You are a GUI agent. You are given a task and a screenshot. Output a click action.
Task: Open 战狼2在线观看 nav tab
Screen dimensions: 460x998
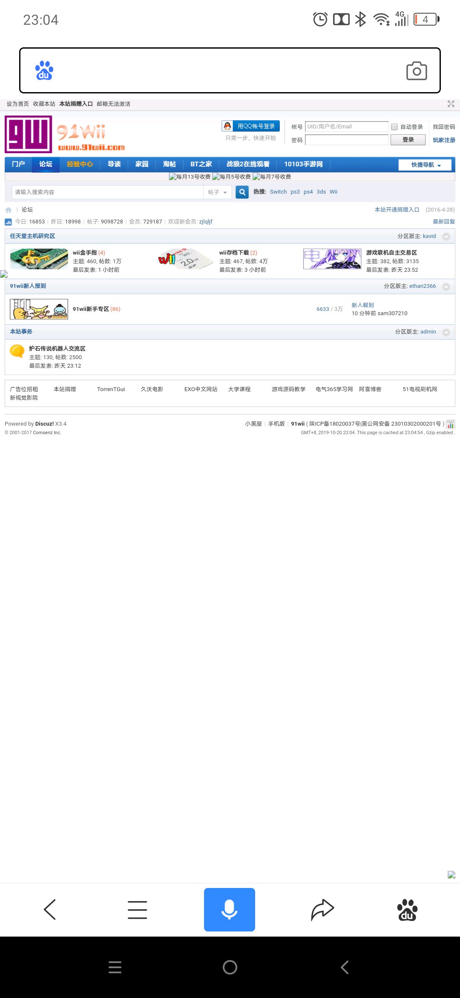[248, 164]
